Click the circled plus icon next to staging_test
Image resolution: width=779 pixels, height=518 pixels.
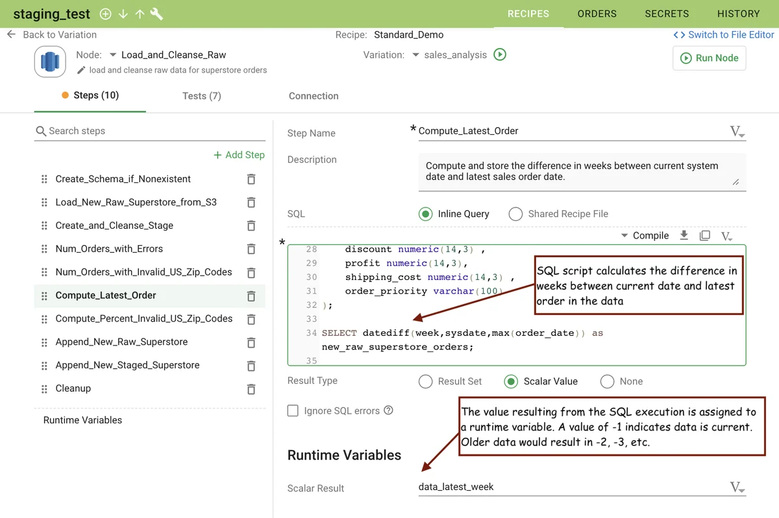(105, 14)
